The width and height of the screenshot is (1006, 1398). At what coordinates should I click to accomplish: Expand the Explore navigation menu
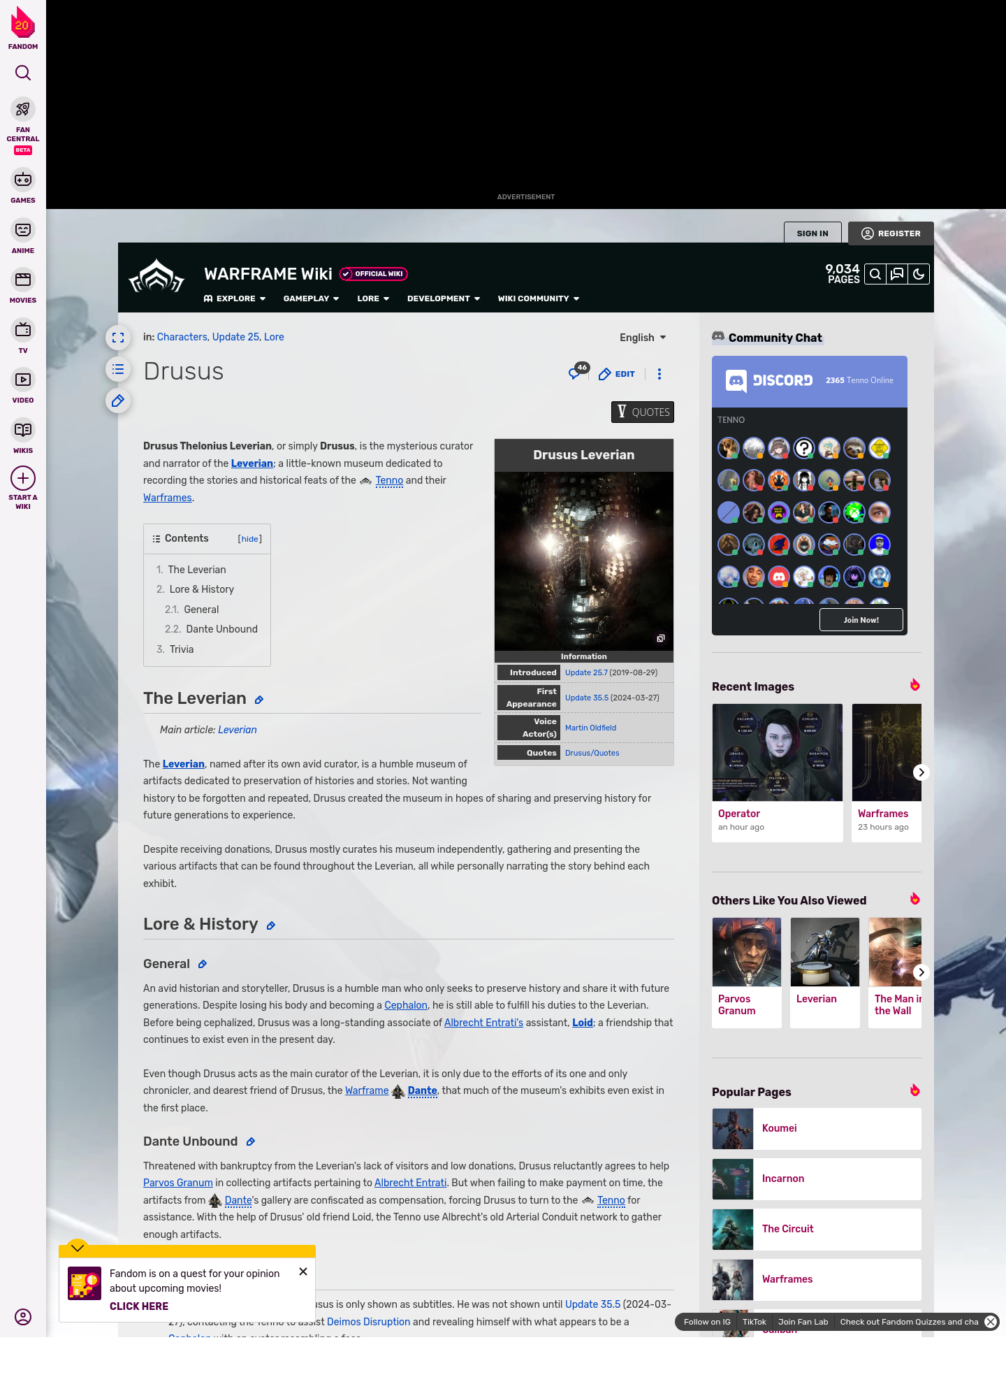235,298
